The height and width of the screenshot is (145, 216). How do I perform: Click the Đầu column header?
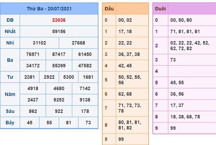(x=109, y=9)
